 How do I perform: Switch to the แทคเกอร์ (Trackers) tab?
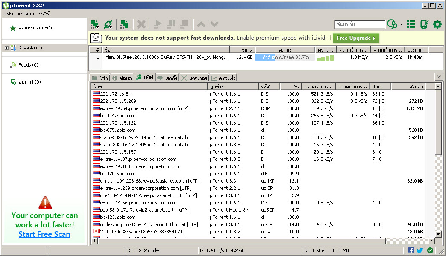tap(194, 78)
